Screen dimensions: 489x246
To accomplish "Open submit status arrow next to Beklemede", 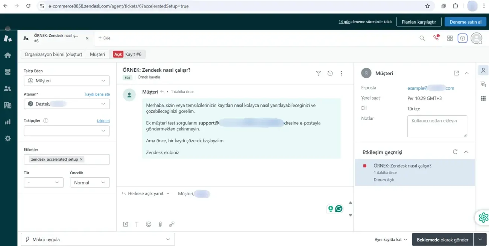I will click(480, 240).
